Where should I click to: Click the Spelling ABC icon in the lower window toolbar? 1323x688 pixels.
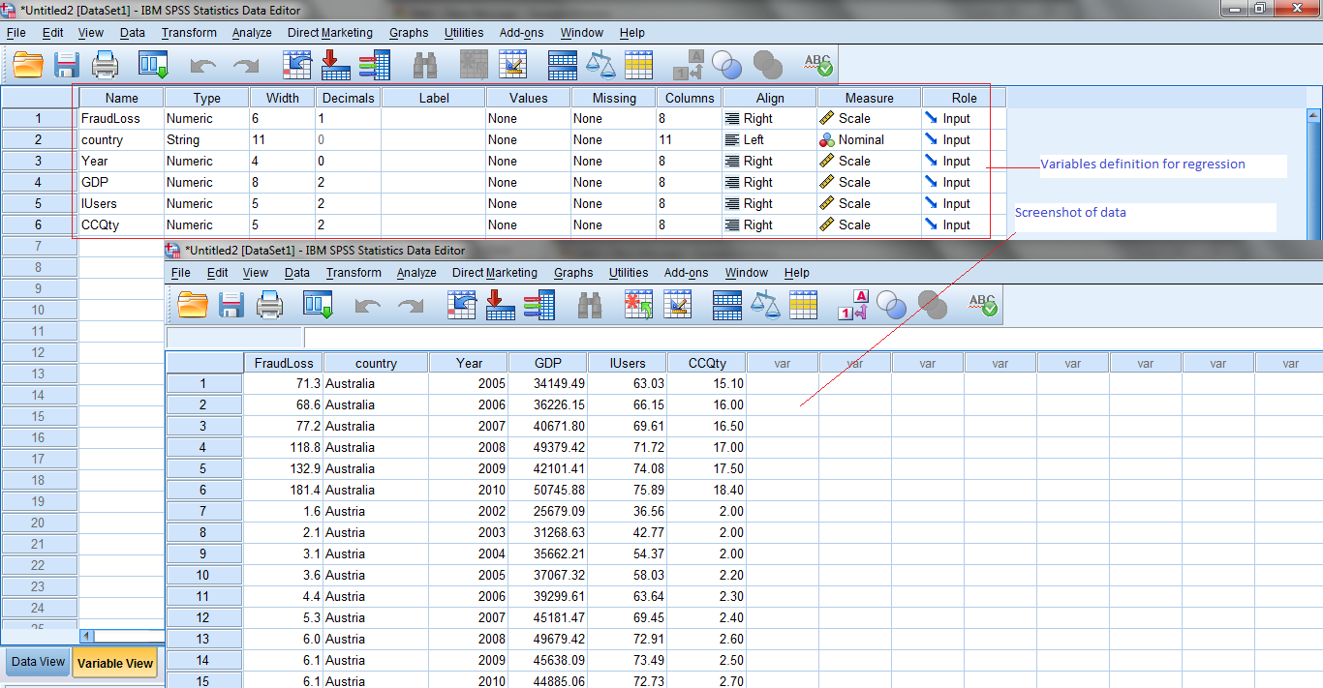[982, 305]
